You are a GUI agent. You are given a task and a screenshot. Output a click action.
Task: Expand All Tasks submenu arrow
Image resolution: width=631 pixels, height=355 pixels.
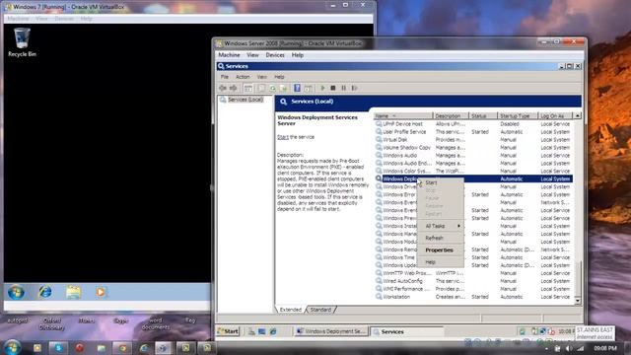(x=458, y=226)
